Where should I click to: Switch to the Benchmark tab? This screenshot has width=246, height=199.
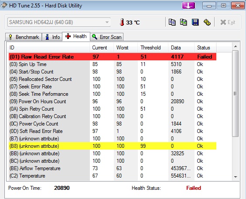(24, 37)
